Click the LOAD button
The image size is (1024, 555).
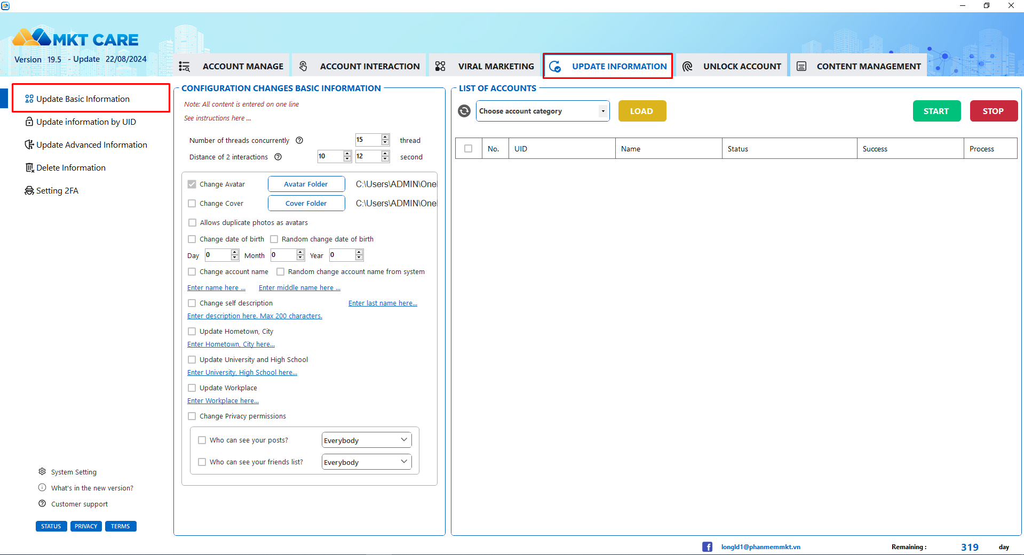tap(642, 111)
